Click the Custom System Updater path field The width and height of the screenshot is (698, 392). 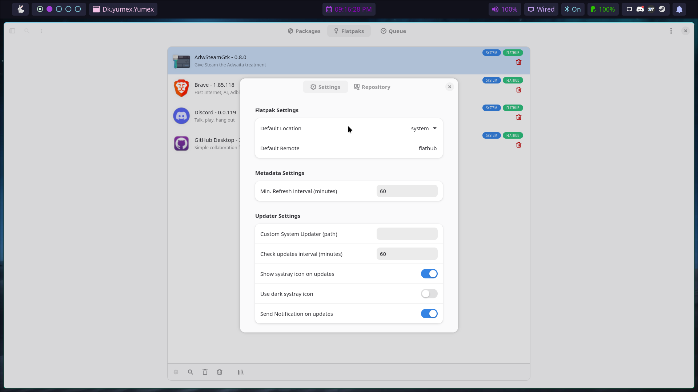[407, 234]
